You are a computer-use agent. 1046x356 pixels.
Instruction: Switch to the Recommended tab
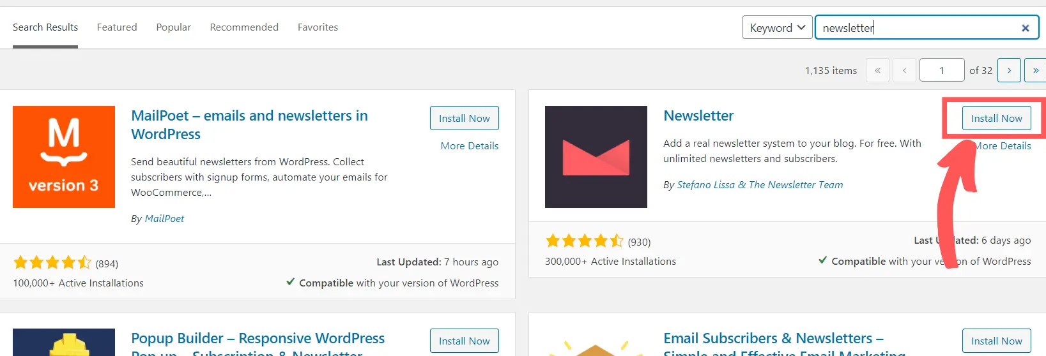click(x=244, y=27)
